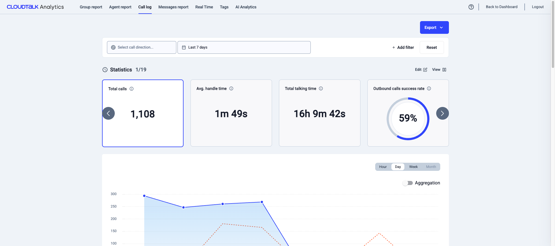This screenshot has width=555, height=246.
Task: Toggle the Aggregation switch
Action: [x=408, y=183]
